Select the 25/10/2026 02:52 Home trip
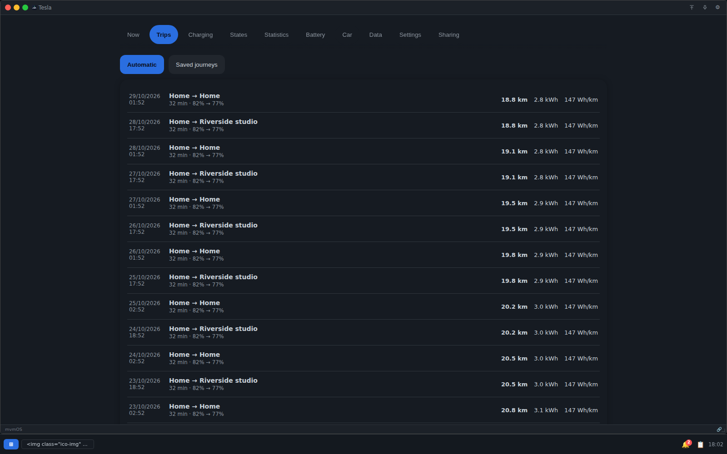The width and height of the screenshot is (727, 454). [363, 306]
